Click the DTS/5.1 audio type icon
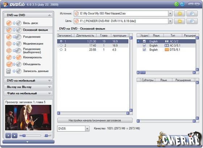The image size is (203, 148). 167,50
